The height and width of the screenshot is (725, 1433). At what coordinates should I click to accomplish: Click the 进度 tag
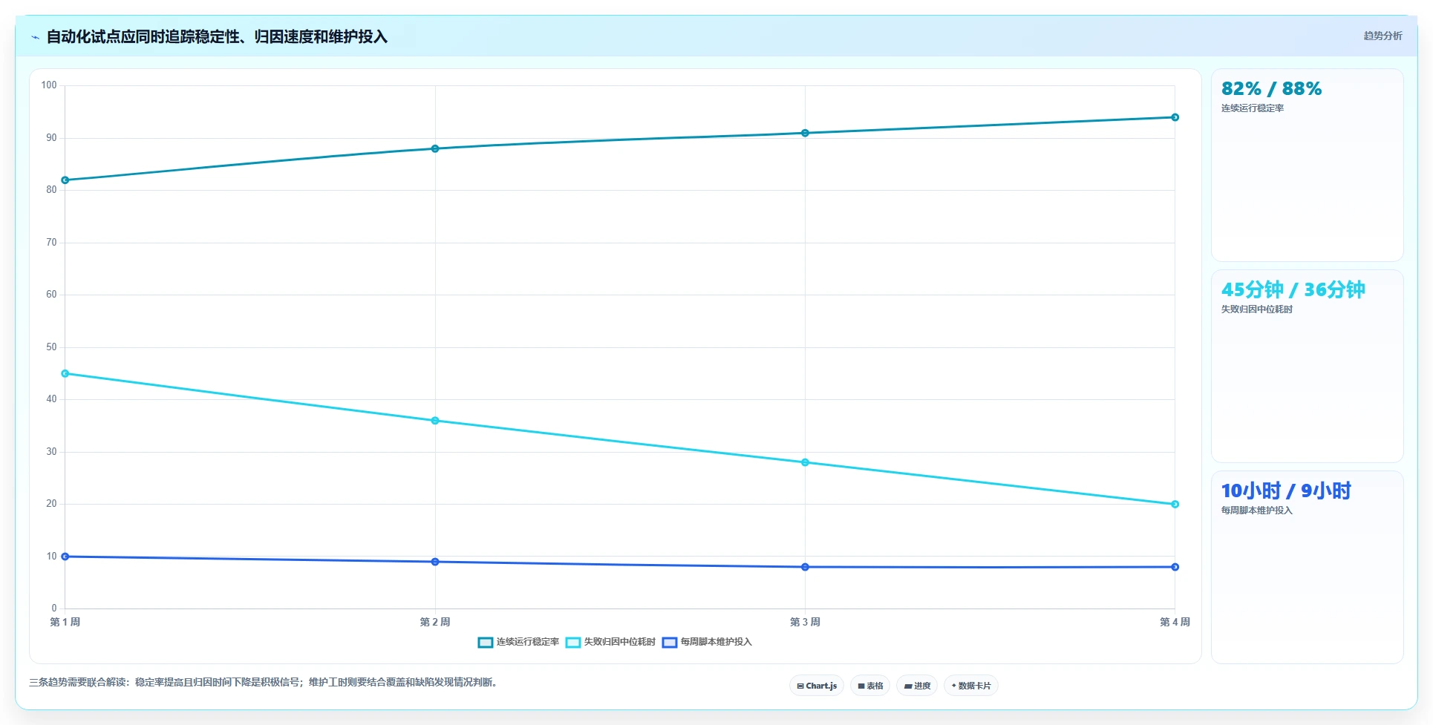917,686
